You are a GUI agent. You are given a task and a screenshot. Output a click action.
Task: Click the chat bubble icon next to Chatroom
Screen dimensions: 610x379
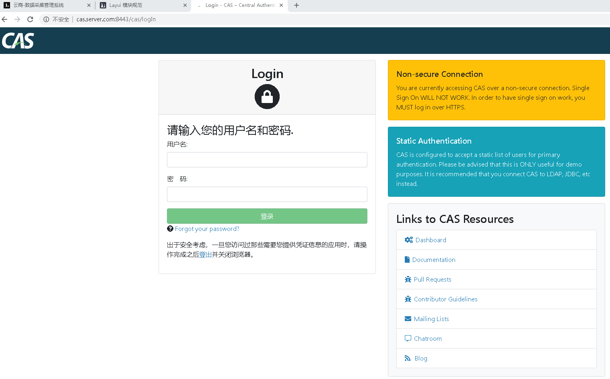pyautogui.click(x=408, y=338)
